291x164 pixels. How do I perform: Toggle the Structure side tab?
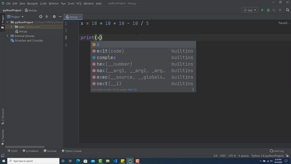pyautogui.click(x=3, y=117)
